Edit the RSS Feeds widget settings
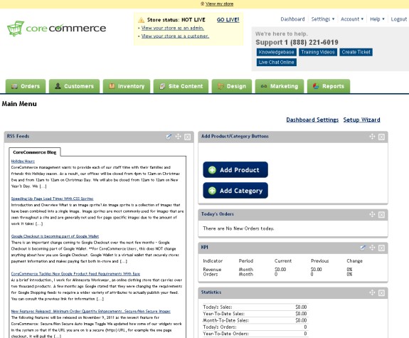Viewport: 409px width, 338px height. (169, 137)
